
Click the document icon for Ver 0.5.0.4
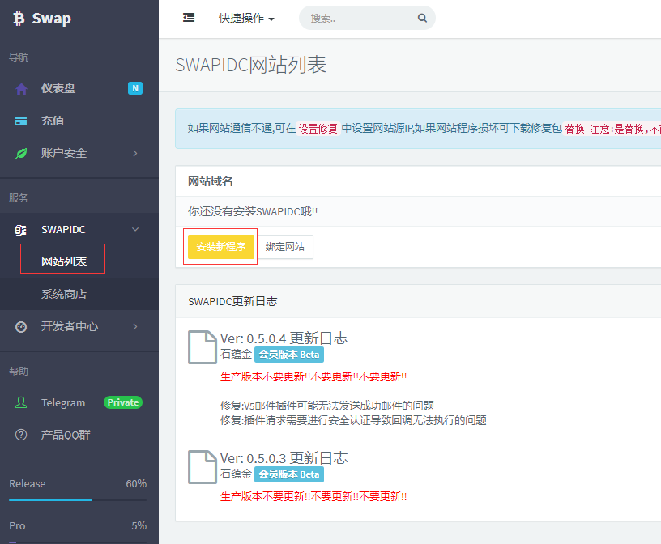(203, 347)
